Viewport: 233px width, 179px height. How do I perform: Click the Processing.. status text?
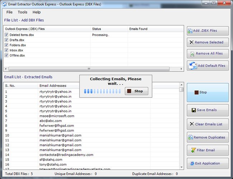[x=101, y=35]
